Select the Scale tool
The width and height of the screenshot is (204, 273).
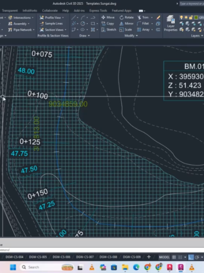click(x=126, y=30)
